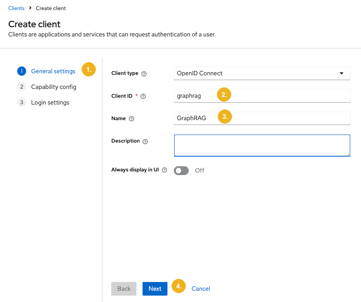The height and width of the screenshot is (302, 361).
Task: Cancel client creation
Action: point(201,289)
